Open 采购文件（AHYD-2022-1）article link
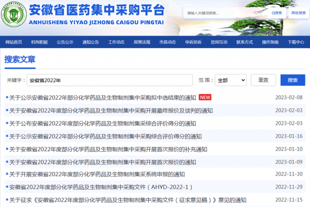 coord(101,187)
